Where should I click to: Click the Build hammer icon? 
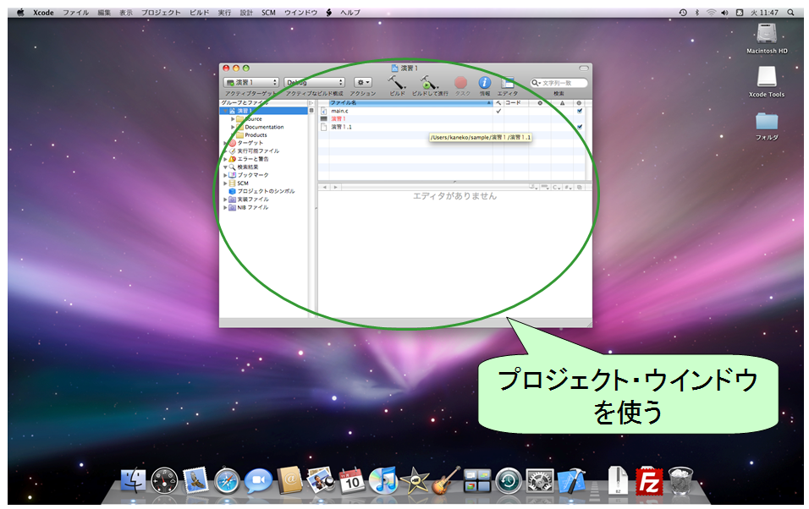pos(397,82)
